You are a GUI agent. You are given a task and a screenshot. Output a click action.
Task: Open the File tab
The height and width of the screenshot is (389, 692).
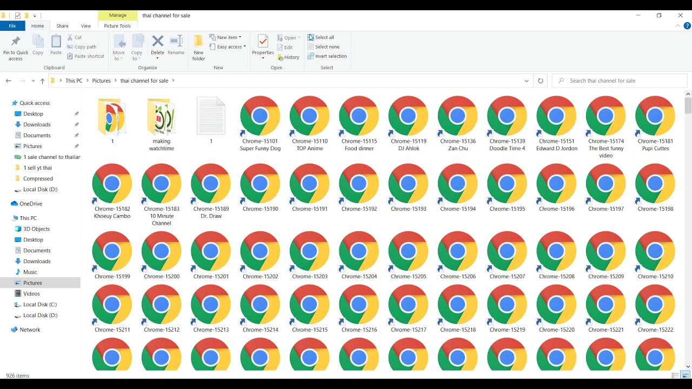point(12,26)
